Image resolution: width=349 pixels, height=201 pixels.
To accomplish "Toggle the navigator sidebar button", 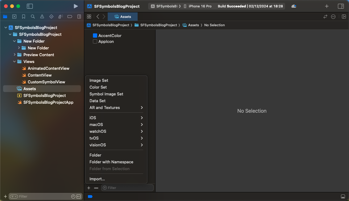I will click(x=30, y=6).
